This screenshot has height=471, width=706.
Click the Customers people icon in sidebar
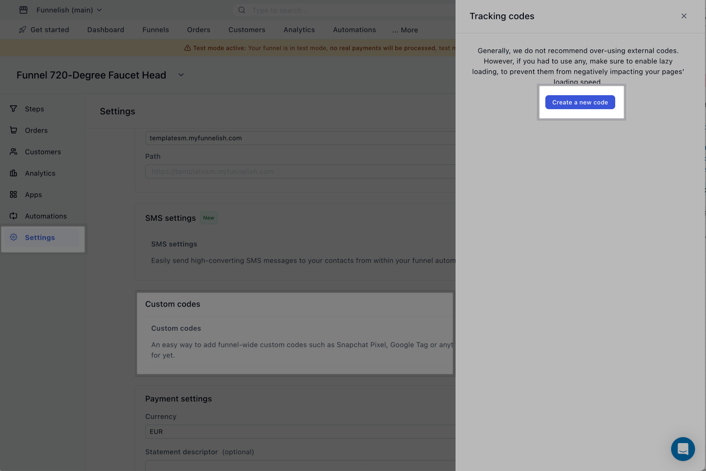(x=13, y=152)
